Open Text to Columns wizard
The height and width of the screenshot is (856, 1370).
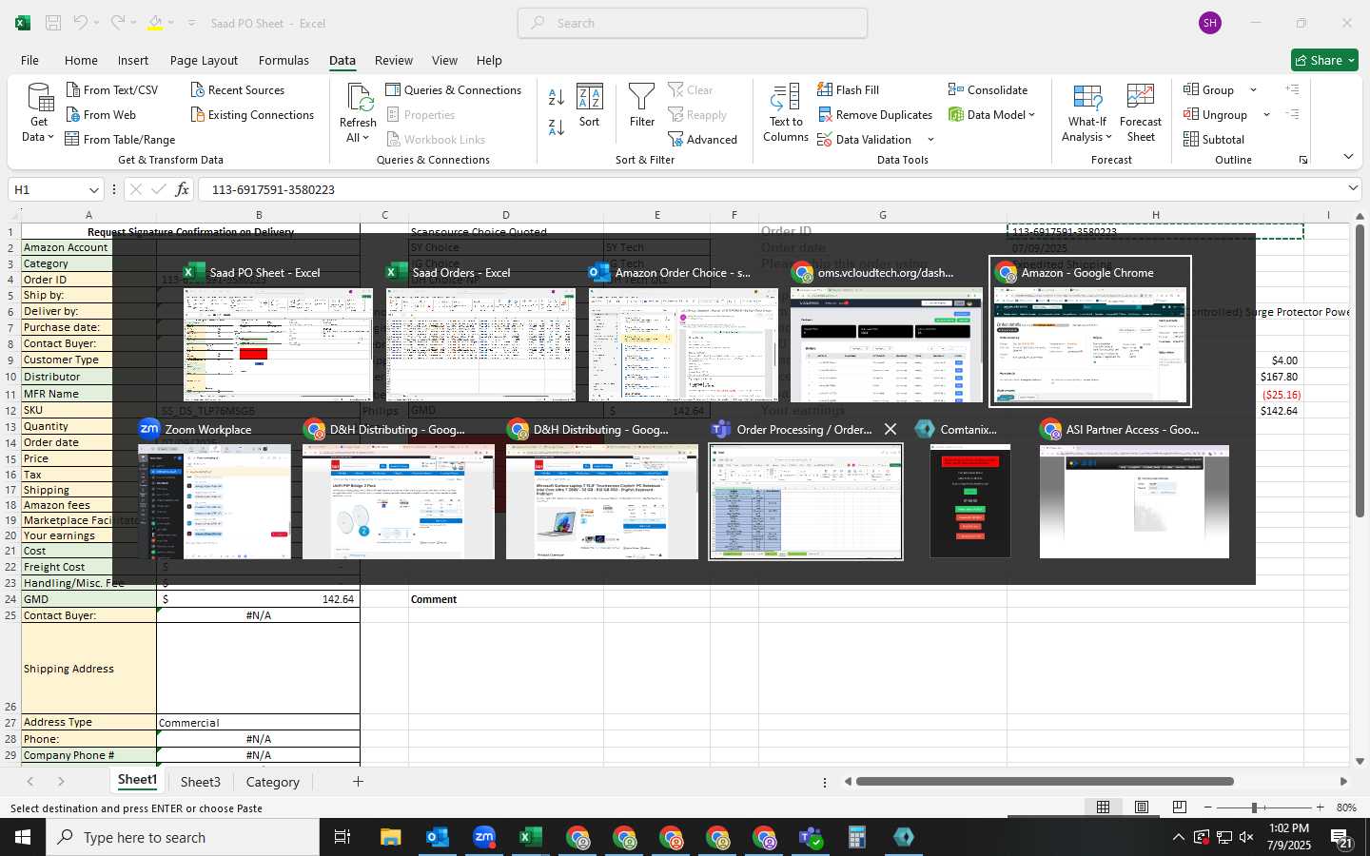(786, 112)
